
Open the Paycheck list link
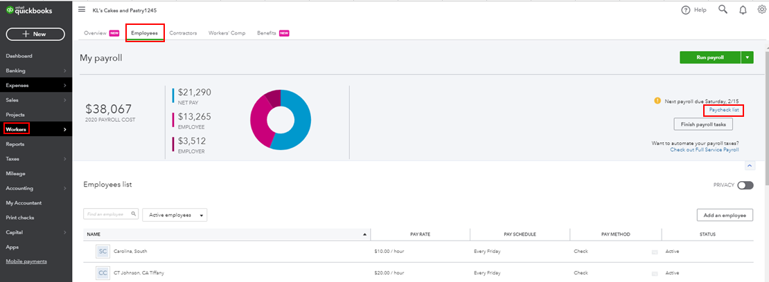(724, 111)
